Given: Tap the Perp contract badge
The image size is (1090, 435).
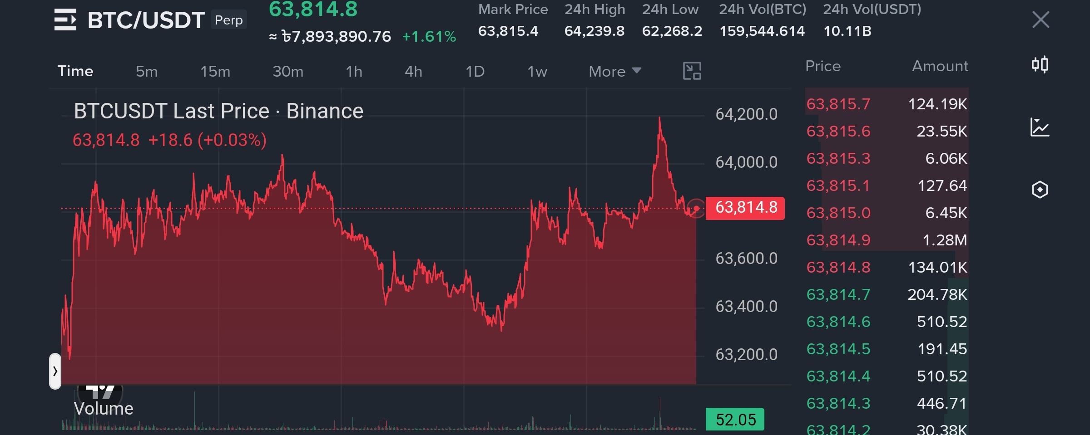Looking at the screenshot, I should pos(229,20).
